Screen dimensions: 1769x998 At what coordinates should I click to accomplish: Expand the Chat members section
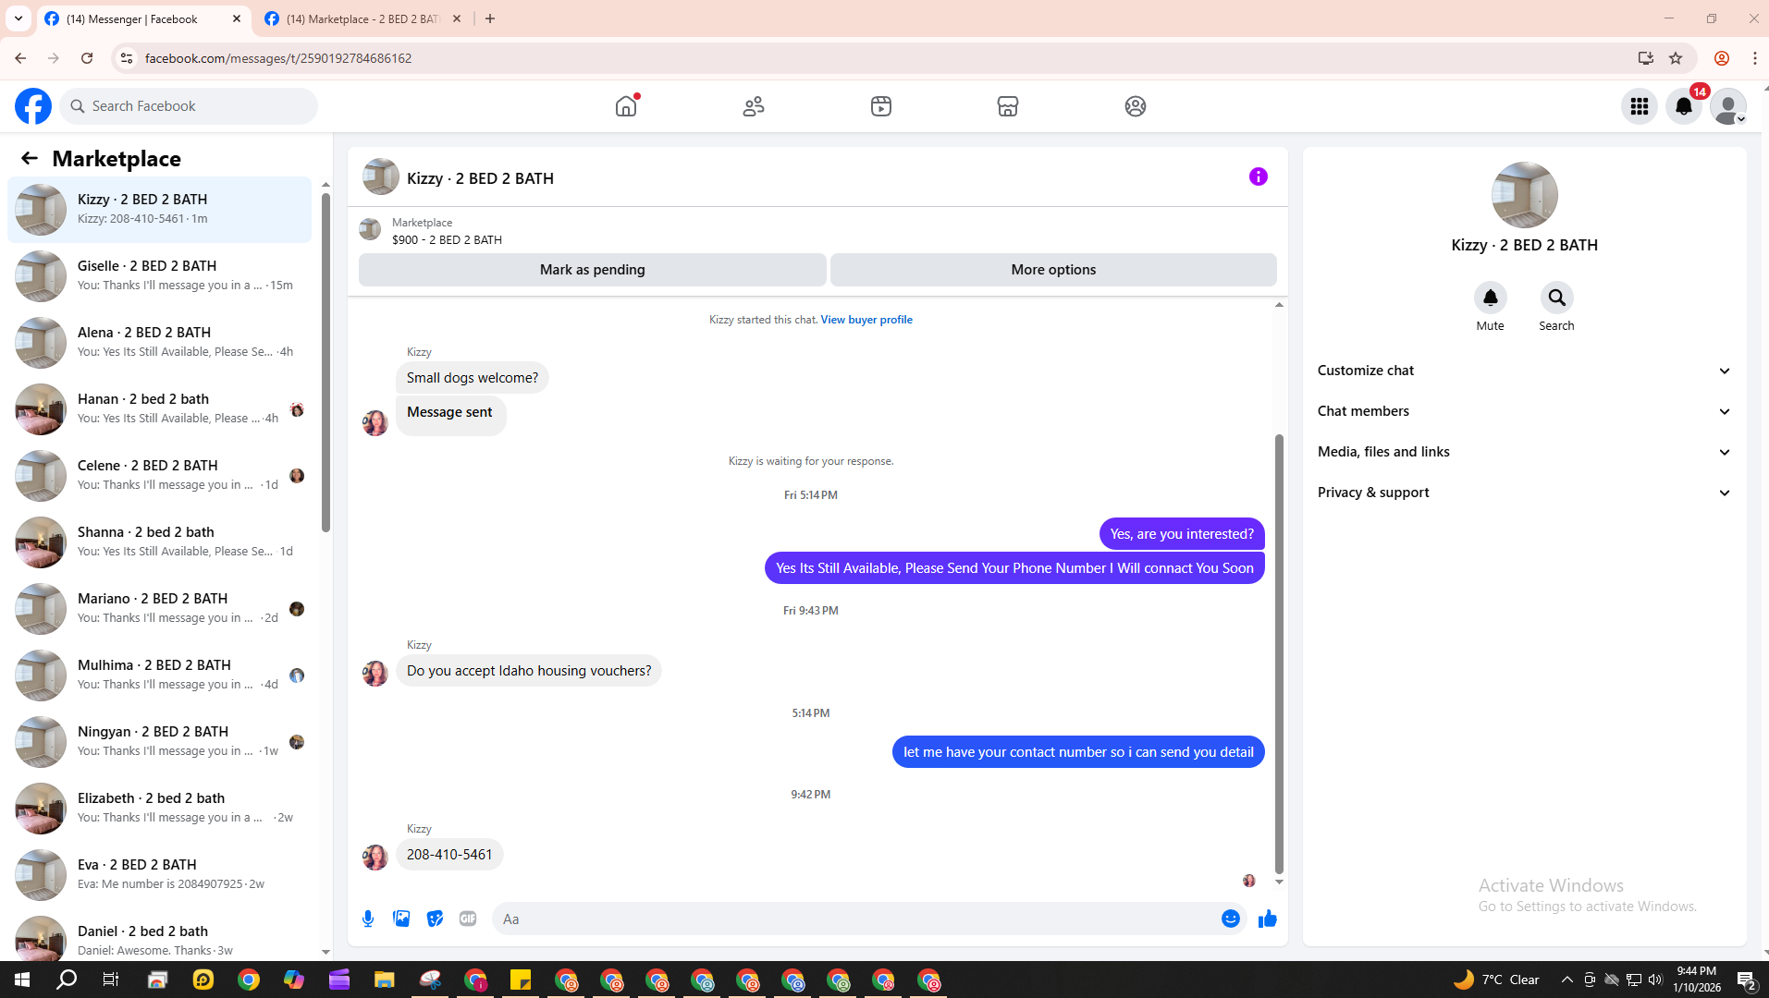(x=1524, y=411)
